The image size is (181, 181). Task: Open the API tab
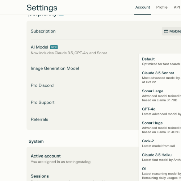177,7
